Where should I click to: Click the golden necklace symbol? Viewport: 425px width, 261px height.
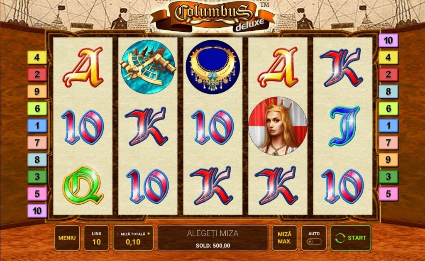point(213,67)
